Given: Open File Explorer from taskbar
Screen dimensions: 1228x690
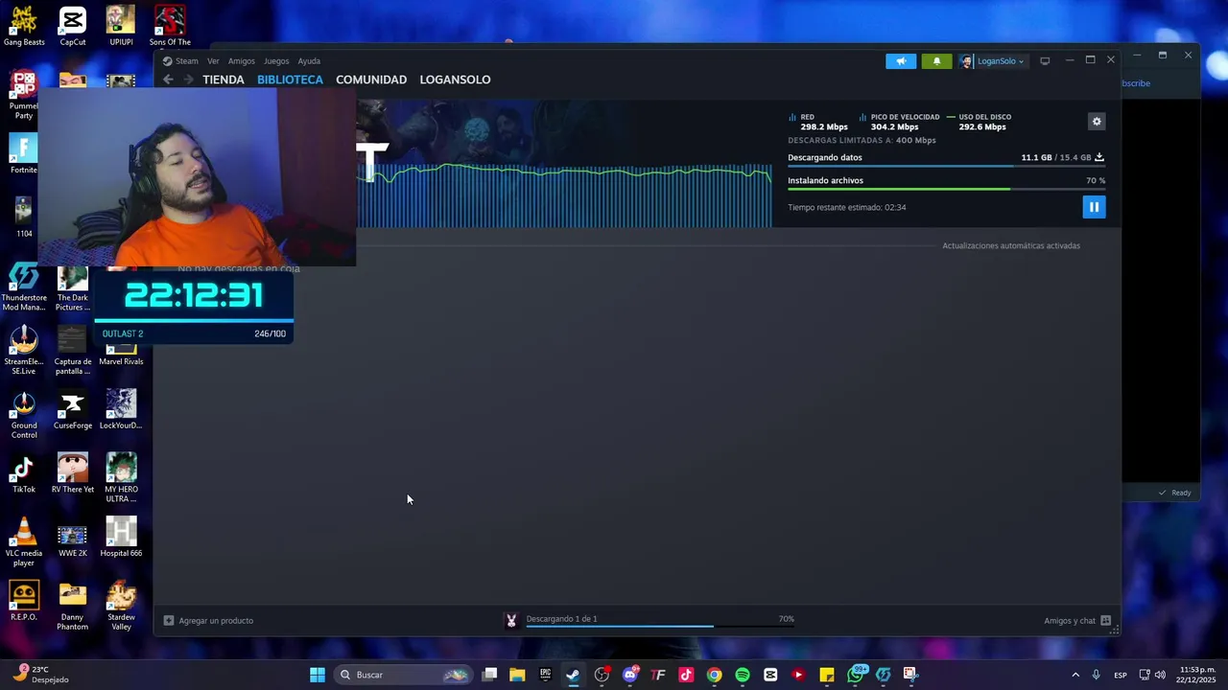Looking at the screenshot, I should [x=517, y=675].
